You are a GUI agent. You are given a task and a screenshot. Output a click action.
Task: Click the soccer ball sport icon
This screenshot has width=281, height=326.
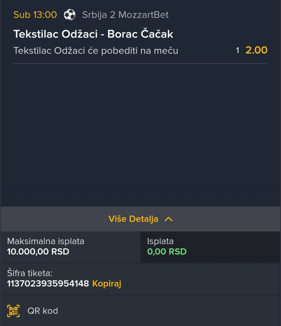click(x=70, y=15)
